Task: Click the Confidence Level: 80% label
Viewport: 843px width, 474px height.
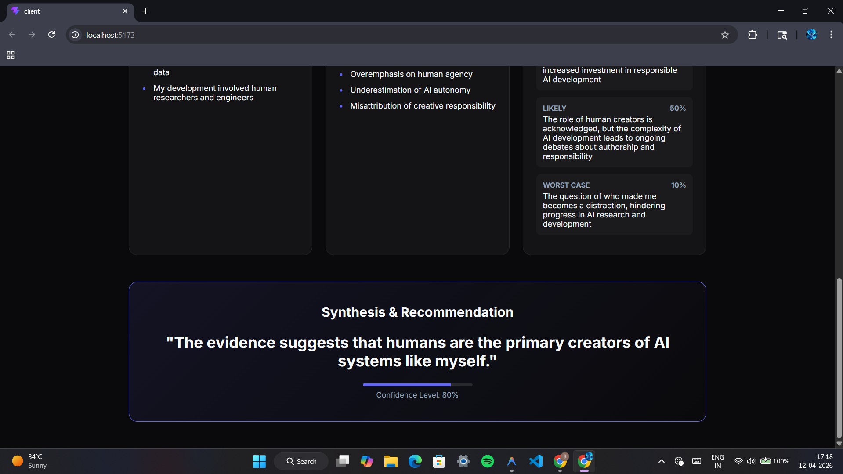Action: click(x=417, y=395)
